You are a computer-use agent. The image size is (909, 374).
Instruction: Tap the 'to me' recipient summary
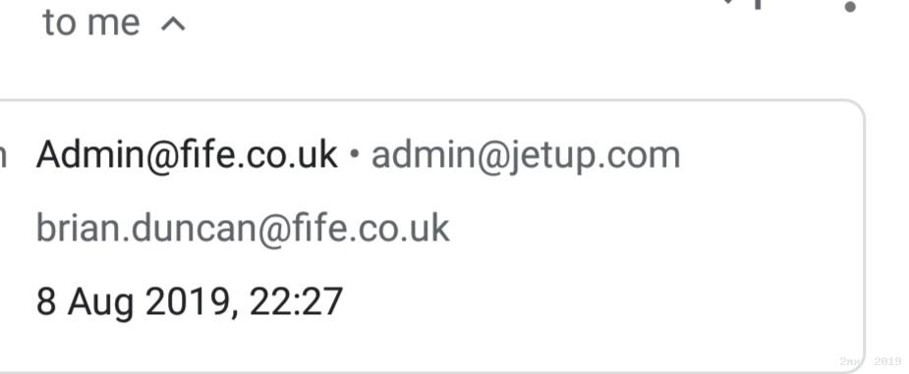pos(91,23)
